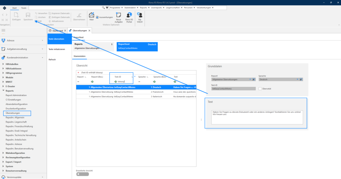Click the Verwerfen undo item
The image size is (341, 179).
[x=41, y=13]
